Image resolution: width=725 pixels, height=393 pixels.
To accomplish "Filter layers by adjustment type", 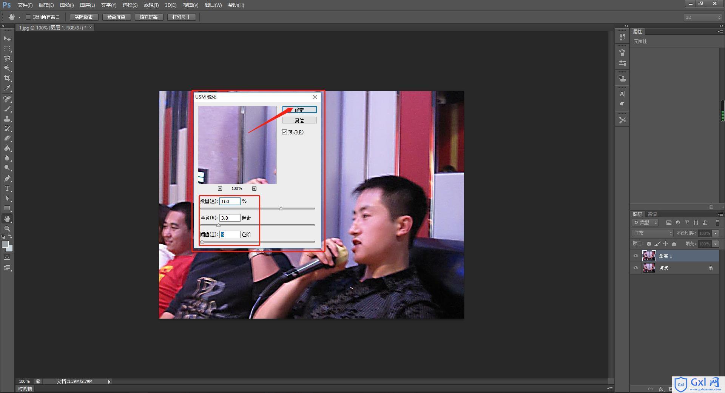I will [x=678, y=223].
